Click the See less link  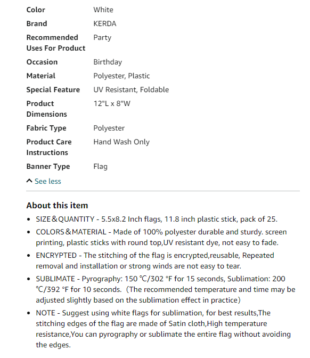[48, 181]
